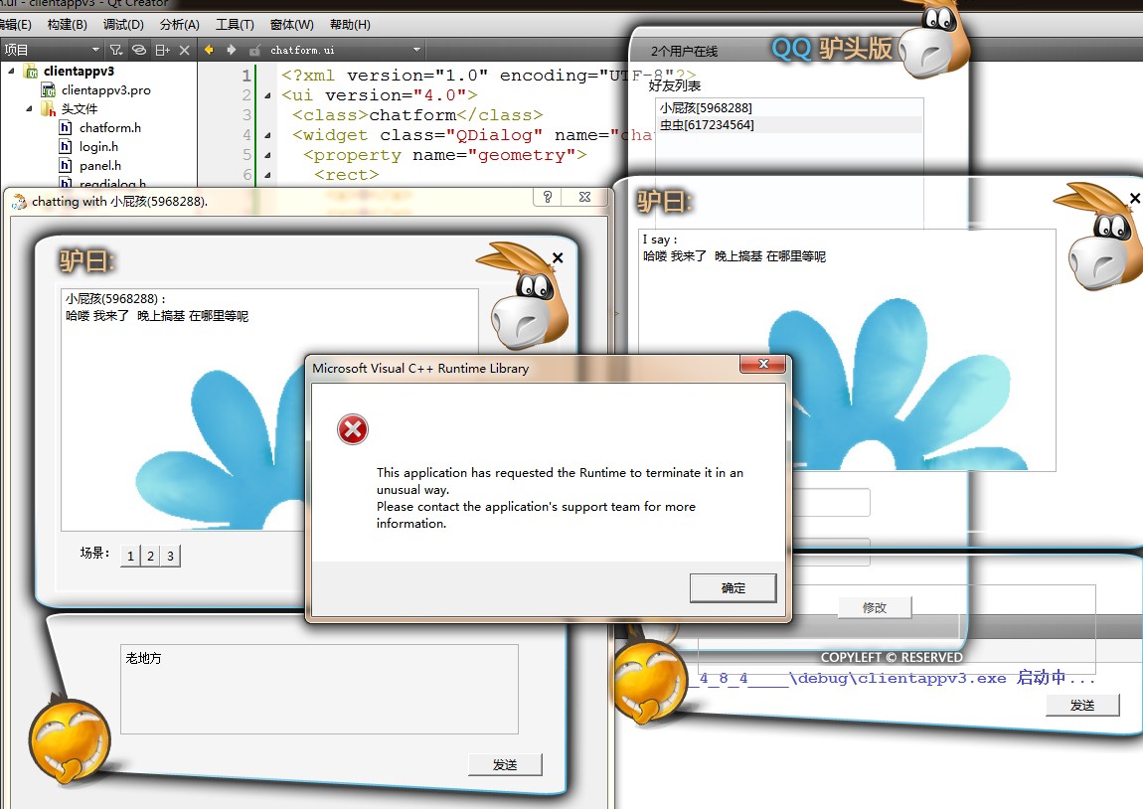Select the 头文件 folder in tree
This screenshot has height=809, width=1143.
pos(80,109)
